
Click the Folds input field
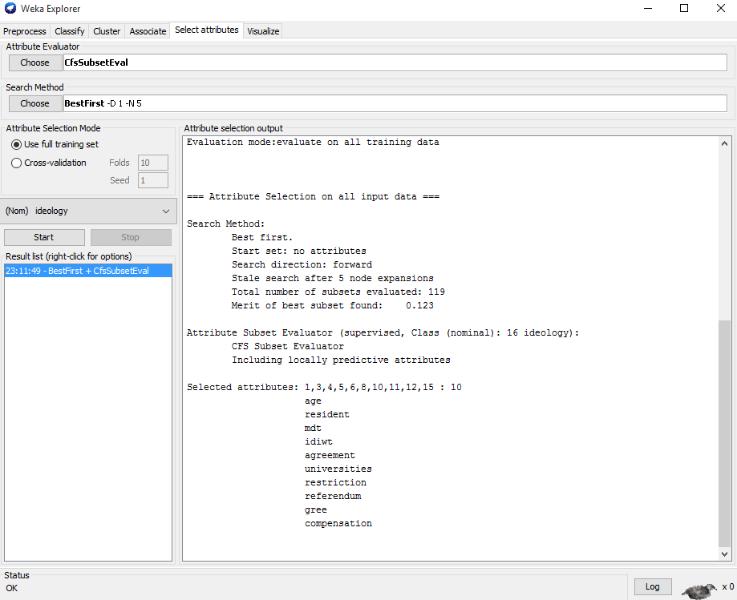tap(152, 163)
